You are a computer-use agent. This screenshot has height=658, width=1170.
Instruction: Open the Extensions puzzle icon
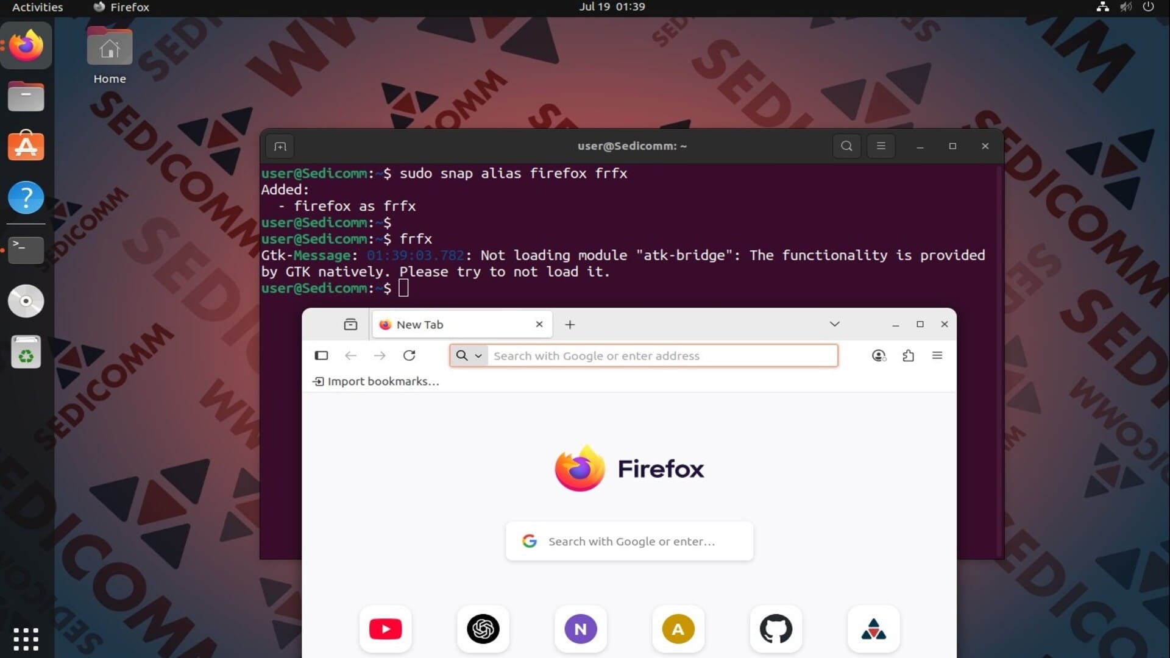click(908, 356)
